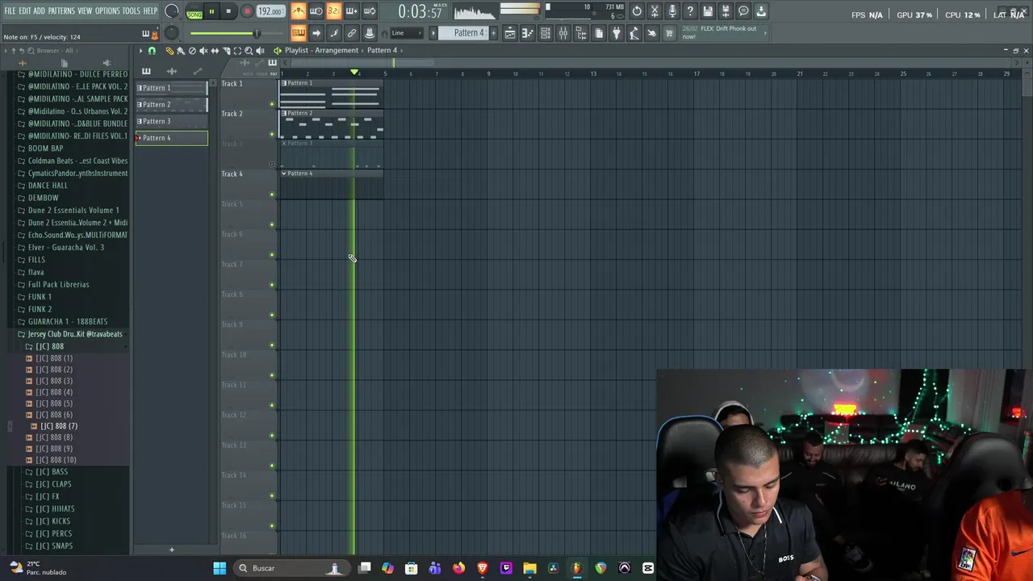Toggle loop recording button
This screenshot has height=581, width=1033.
(370, 11)
